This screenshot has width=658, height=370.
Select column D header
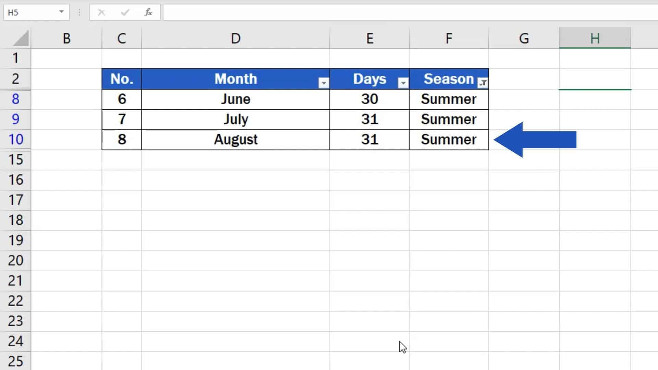pyautogui.click(x=235, y=38)
